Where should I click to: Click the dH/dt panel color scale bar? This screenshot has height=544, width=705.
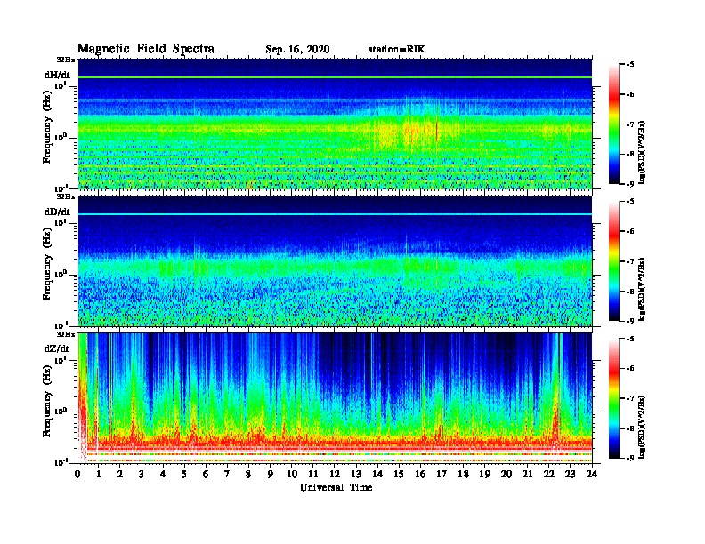click(x=614, y=124)
